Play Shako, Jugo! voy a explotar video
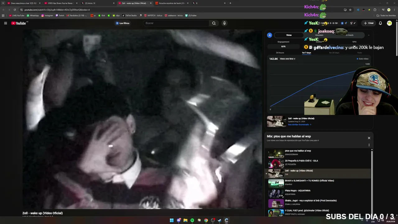The width and height of the screenshot is (398, 224). pos(318,203)
